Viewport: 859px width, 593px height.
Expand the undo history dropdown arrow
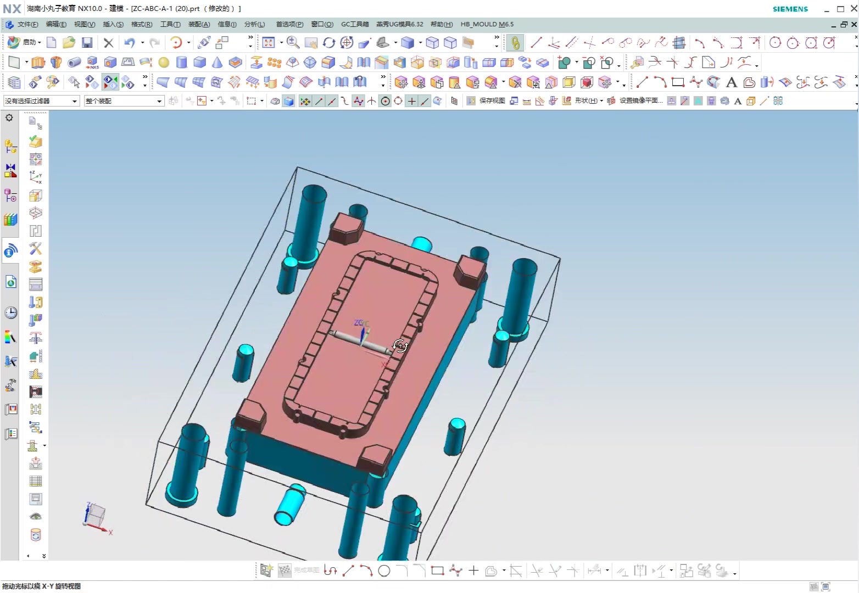click(142, 42)
